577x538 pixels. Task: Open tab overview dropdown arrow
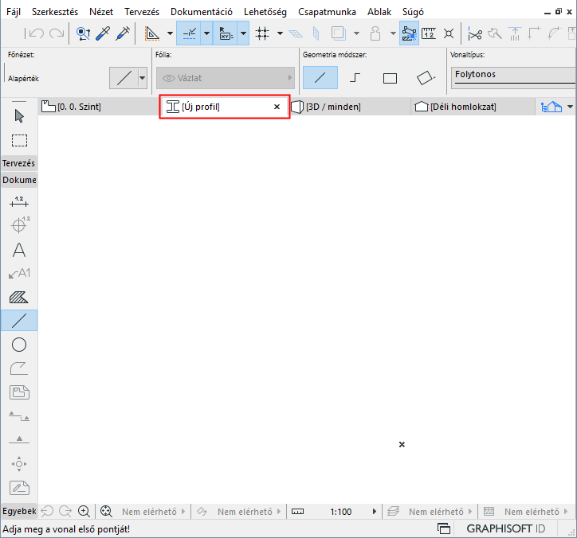pyautogui.click(x=570, y=107)
